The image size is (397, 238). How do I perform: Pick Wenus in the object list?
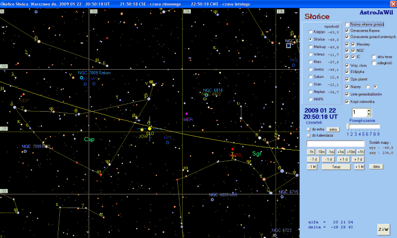[x=311, y=54]
